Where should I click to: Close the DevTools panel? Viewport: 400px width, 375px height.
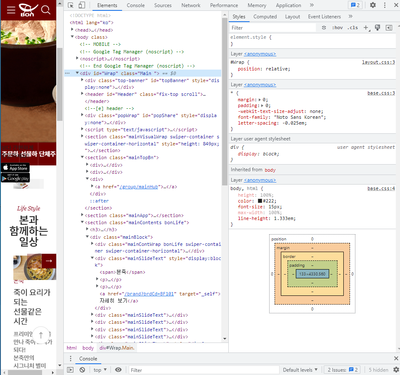[396, 5]
